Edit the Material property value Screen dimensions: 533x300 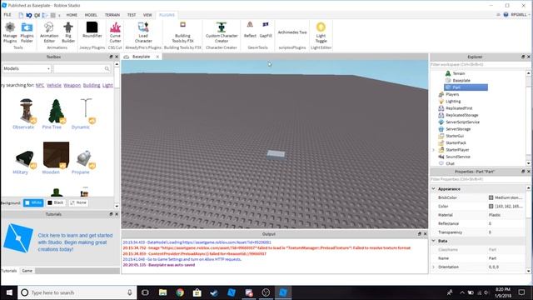[x=506, y=215]
